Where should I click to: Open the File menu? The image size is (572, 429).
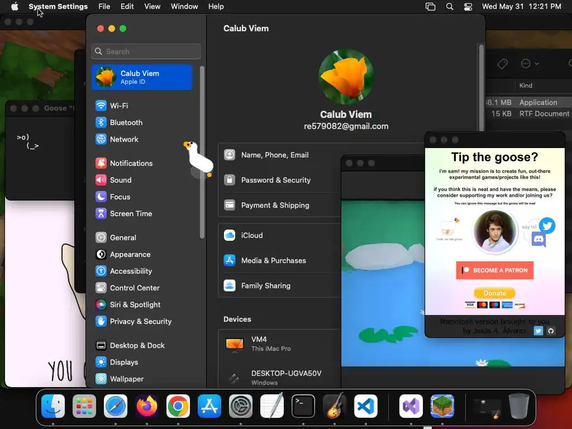click(104, 7)
